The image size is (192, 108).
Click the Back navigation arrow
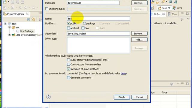tap(25, 8)
